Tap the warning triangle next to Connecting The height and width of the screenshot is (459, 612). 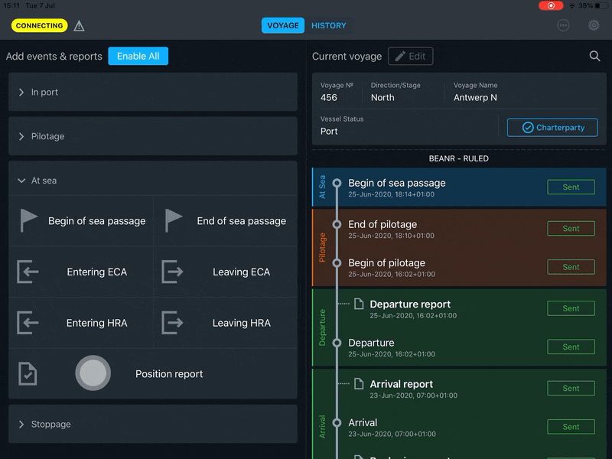tap(79, 26)
